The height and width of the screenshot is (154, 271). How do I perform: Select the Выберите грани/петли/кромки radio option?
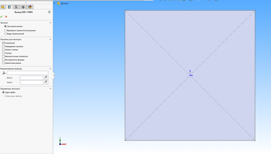pyautogui.click(x=5, y=30)
